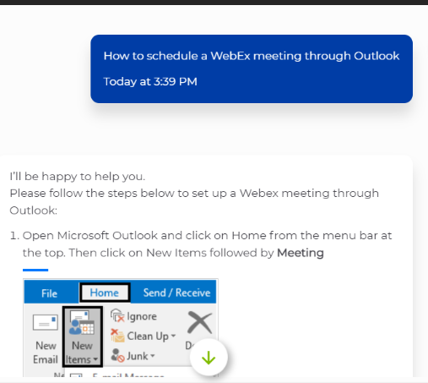Click the bold word Meeting in step 1
This screenshot has height=383, width=428.
pos(301,253)
